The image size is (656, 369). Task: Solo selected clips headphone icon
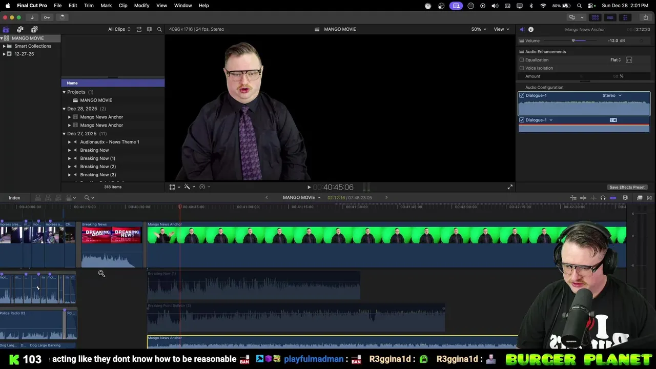(603, 198)
